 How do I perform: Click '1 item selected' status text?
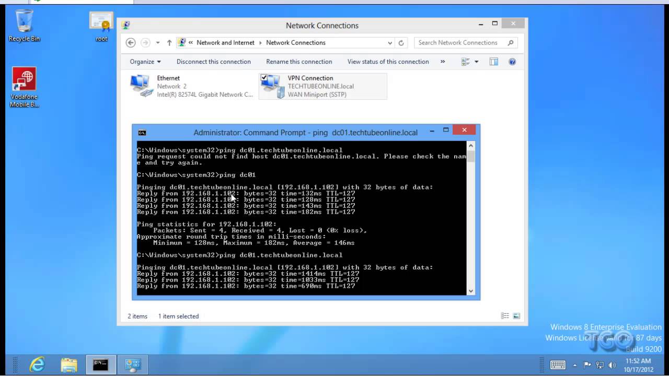[179, 316]
